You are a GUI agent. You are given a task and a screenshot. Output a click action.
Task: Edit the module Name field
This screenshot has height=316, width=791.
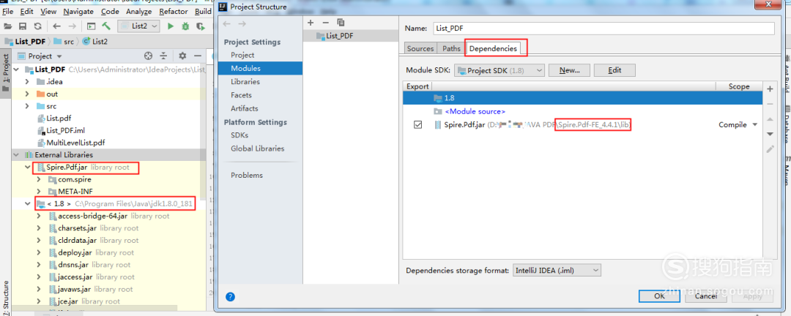tap(603, 29)
